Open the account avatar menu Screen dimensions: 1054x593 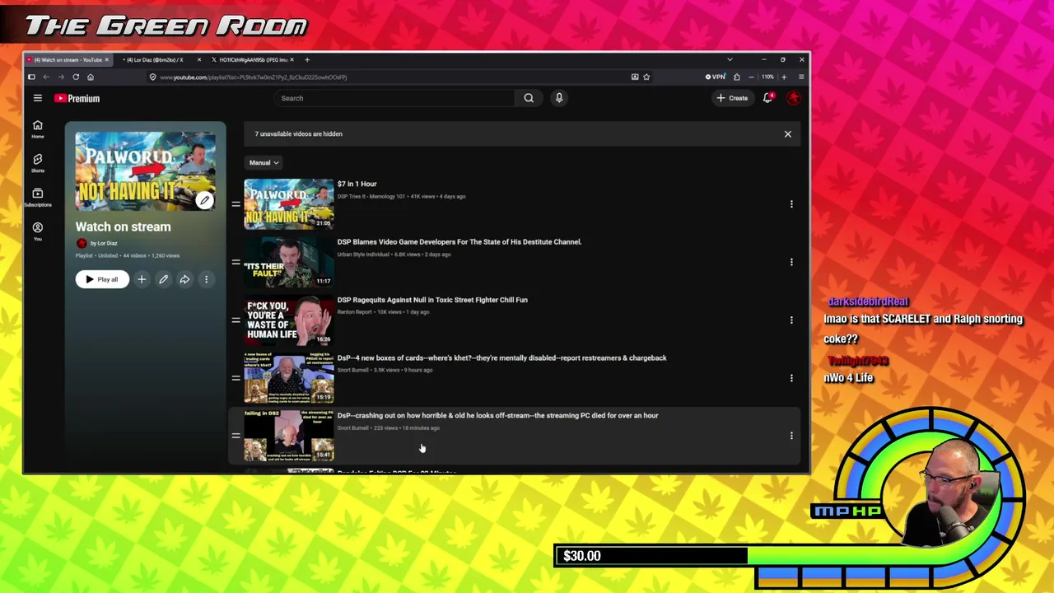pos(794,98)
